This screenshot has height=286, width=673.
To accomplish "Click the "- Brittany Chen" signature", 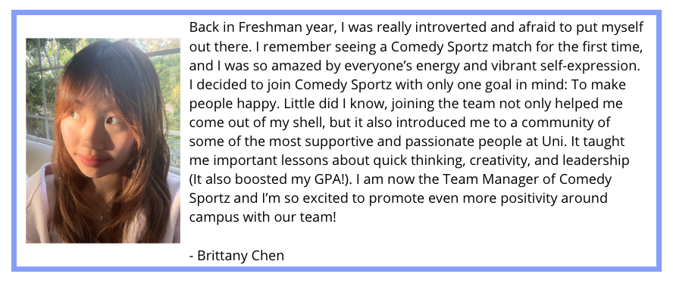I will pos(236,256).
